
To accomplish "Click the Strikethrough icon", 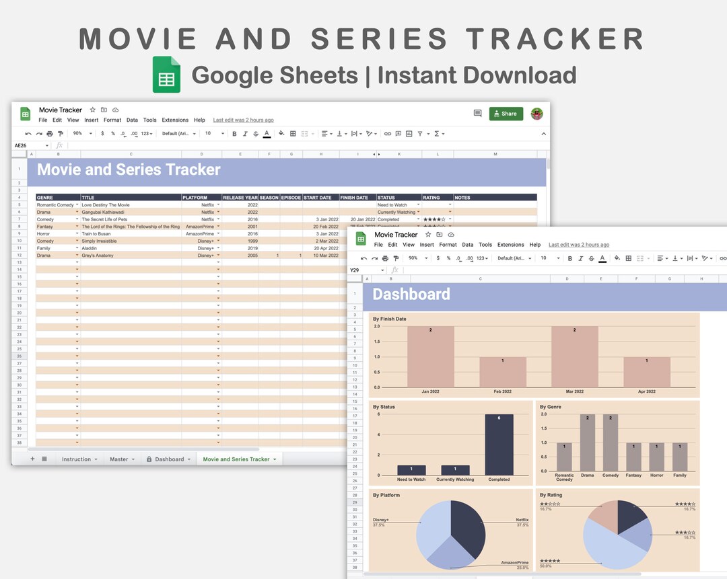I will [256, 133].
